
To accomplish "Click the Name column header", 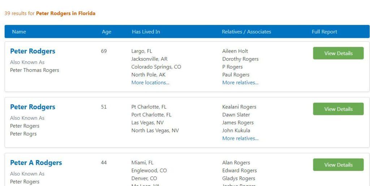I will (x=19, y=32).
